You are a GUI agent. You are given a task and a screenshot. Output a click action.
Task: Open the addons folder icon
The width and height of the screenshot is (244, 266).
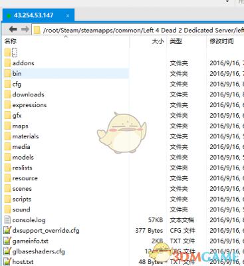[7, 63]
